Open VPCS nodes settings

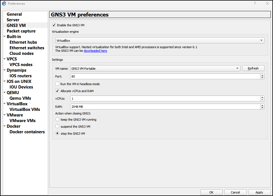pyautogui.click(x=21, y=64)
